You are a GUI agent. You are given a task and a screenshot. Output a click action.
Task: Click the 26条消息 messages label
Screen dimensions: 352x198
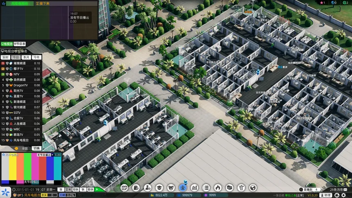coord(336,190)
